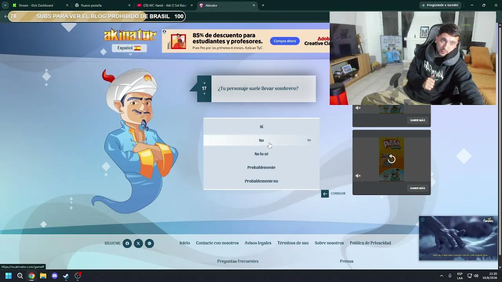Open the network tray icon
Image resolution: width=502 pixels, height=282 pixels.
coord(469,276)
